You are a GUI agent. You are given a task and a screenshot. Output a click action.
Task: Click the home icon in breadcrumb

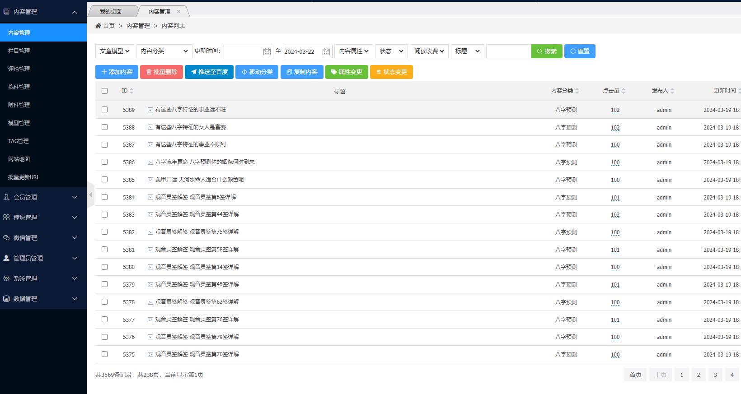pyautogui.click(x=98, y=26)
